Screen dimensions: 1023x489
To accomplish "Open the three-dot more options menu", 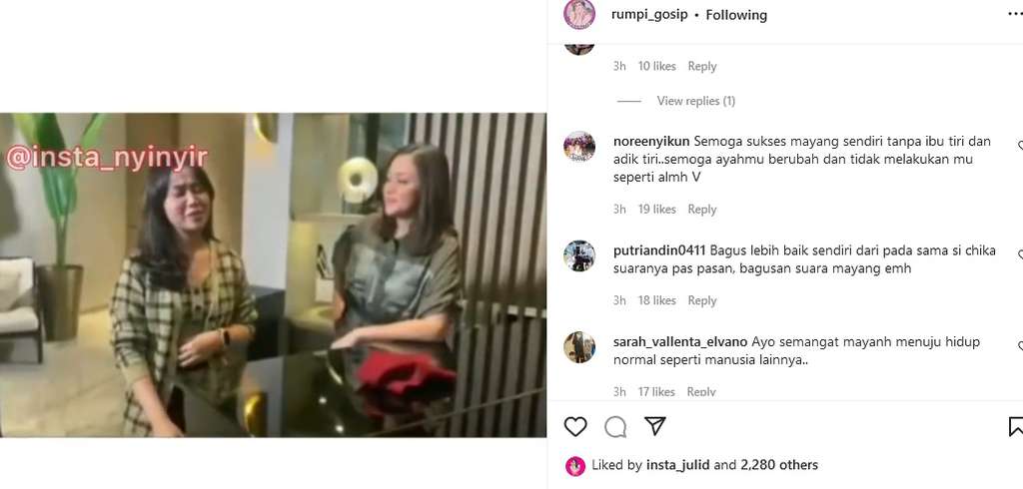I will point(1015,14).
